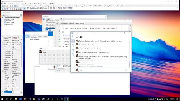This screenshot has width=180, height=101.
Task: Click the Open folder icon in IDE toolbar
Action: (7, 6)
